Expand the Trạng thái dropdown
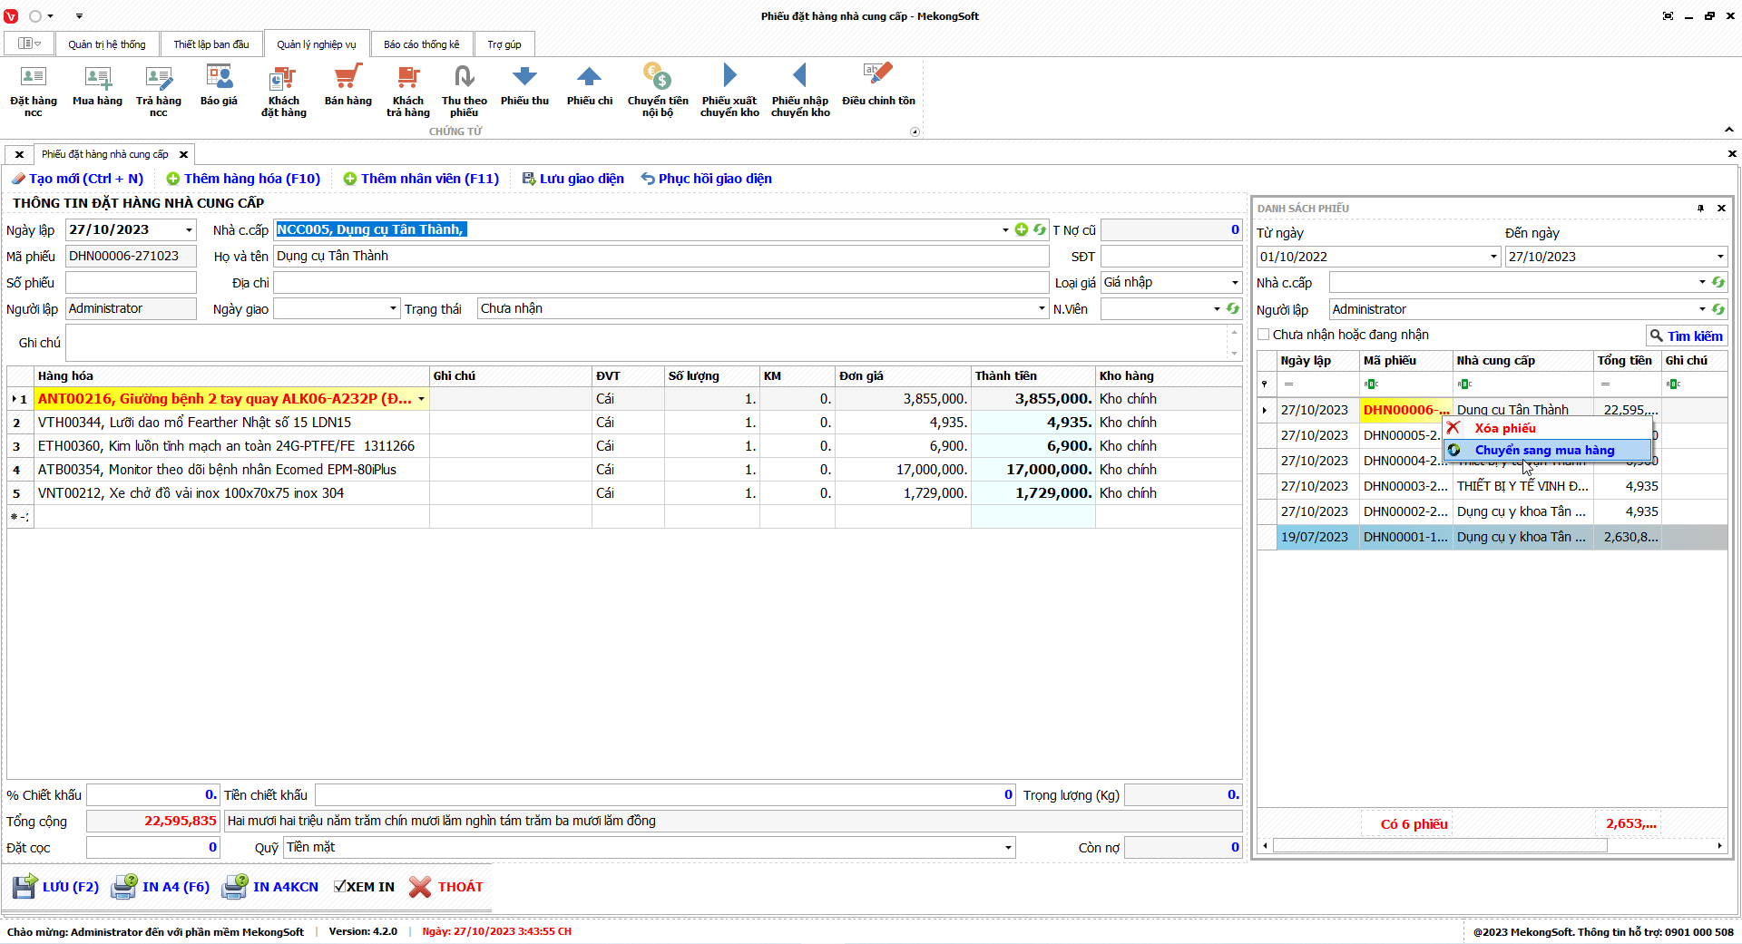1742x944 pixels. (x=1042, y=309)
